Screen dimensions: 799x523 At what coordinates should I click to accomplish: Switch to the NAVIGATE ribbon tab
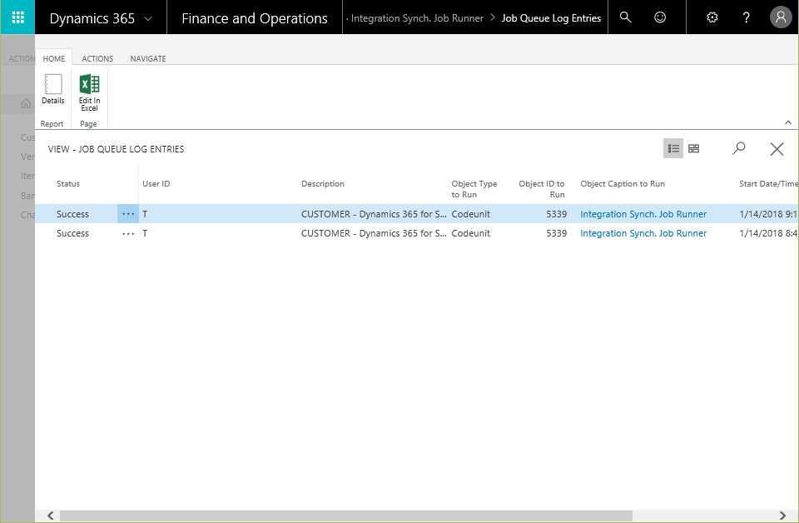pos(148,58)
